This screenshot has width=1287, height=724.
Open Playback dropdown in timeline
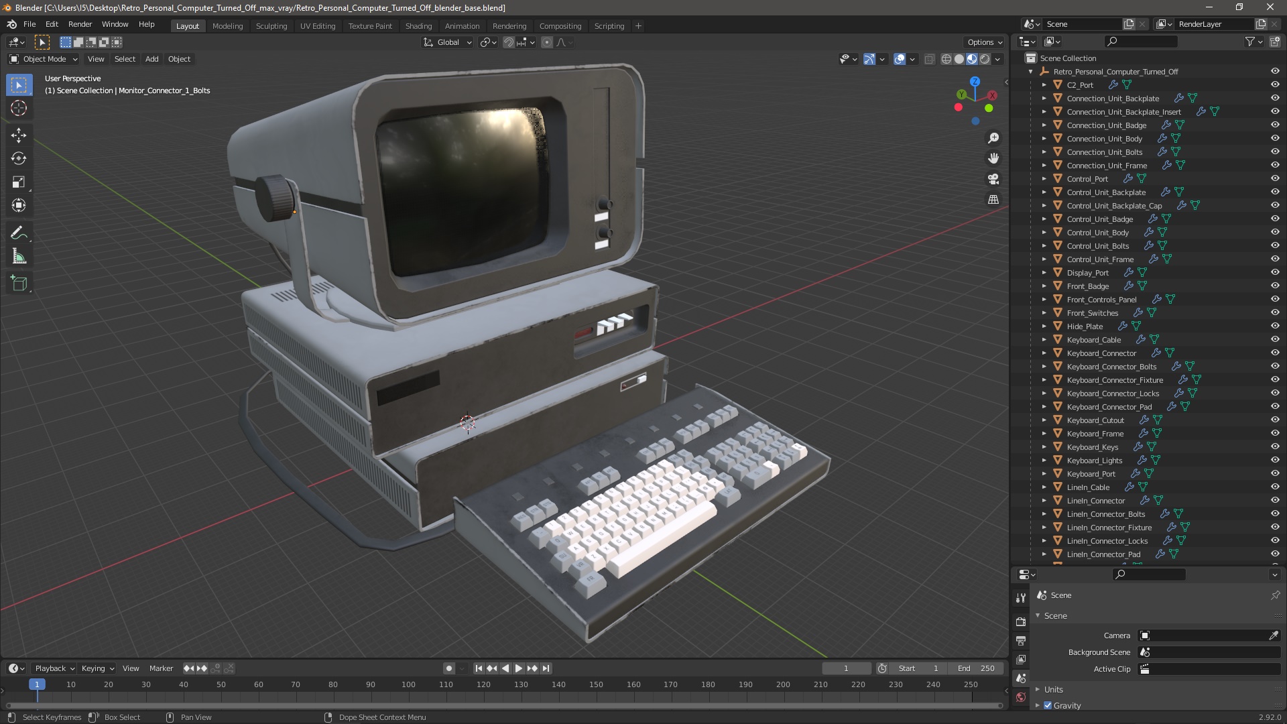(54, 668)
